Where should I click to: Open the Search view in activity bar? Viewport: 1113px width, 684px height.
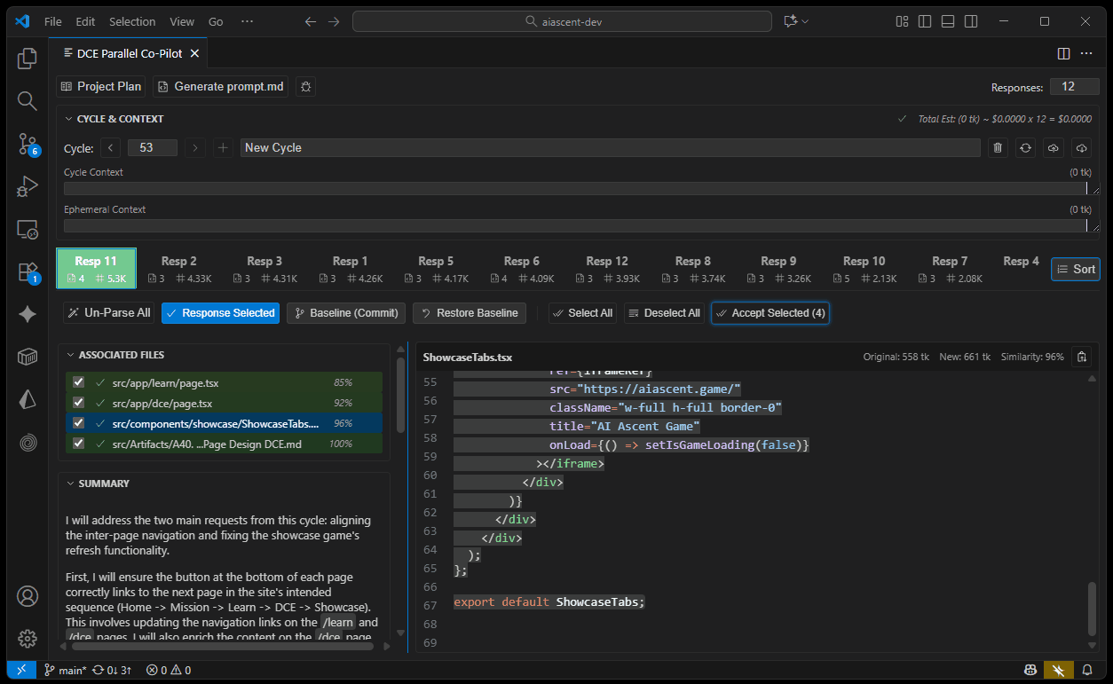pos(28,101)
